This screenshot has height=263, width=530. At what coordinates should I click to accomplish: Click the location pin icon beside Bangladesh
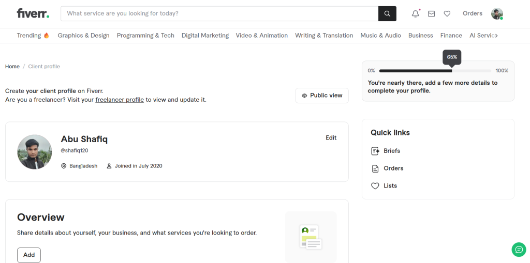coord(64,166)
